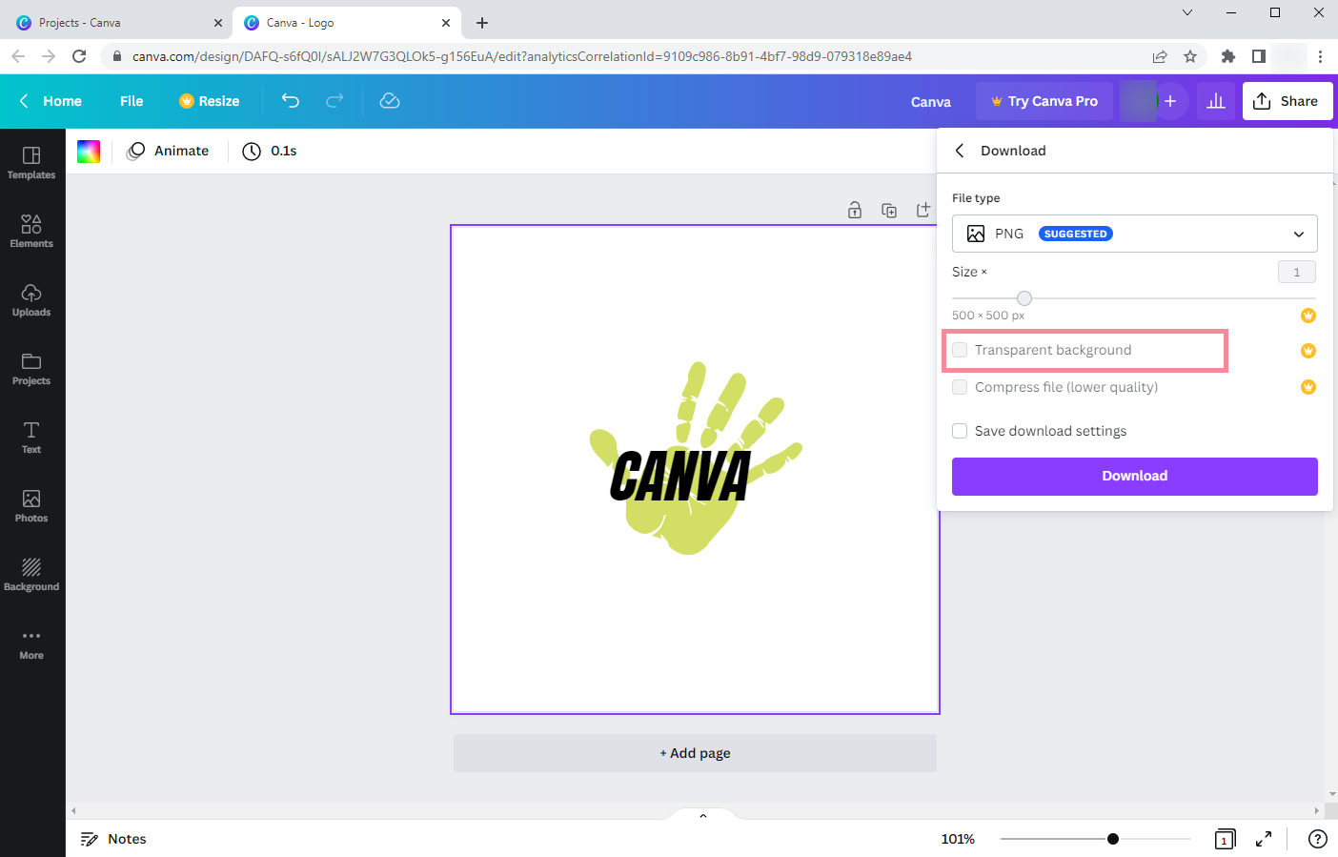Viewport: 1338px width, 857px height.
Task: Go to Home in the top bar
Action: coord(51,101)
